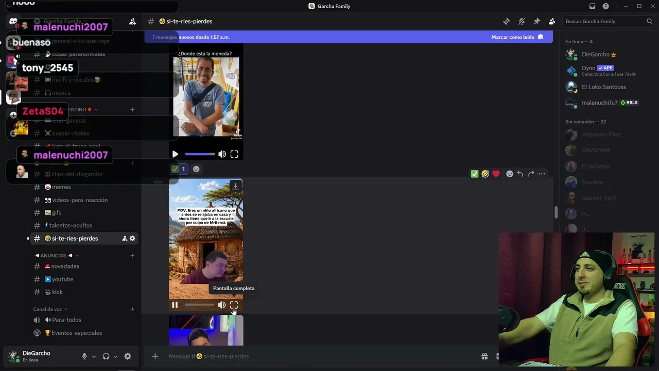Open the Threads icon in channel header
The width and height of the screenshot is (659, 371).
pos(507,21)
